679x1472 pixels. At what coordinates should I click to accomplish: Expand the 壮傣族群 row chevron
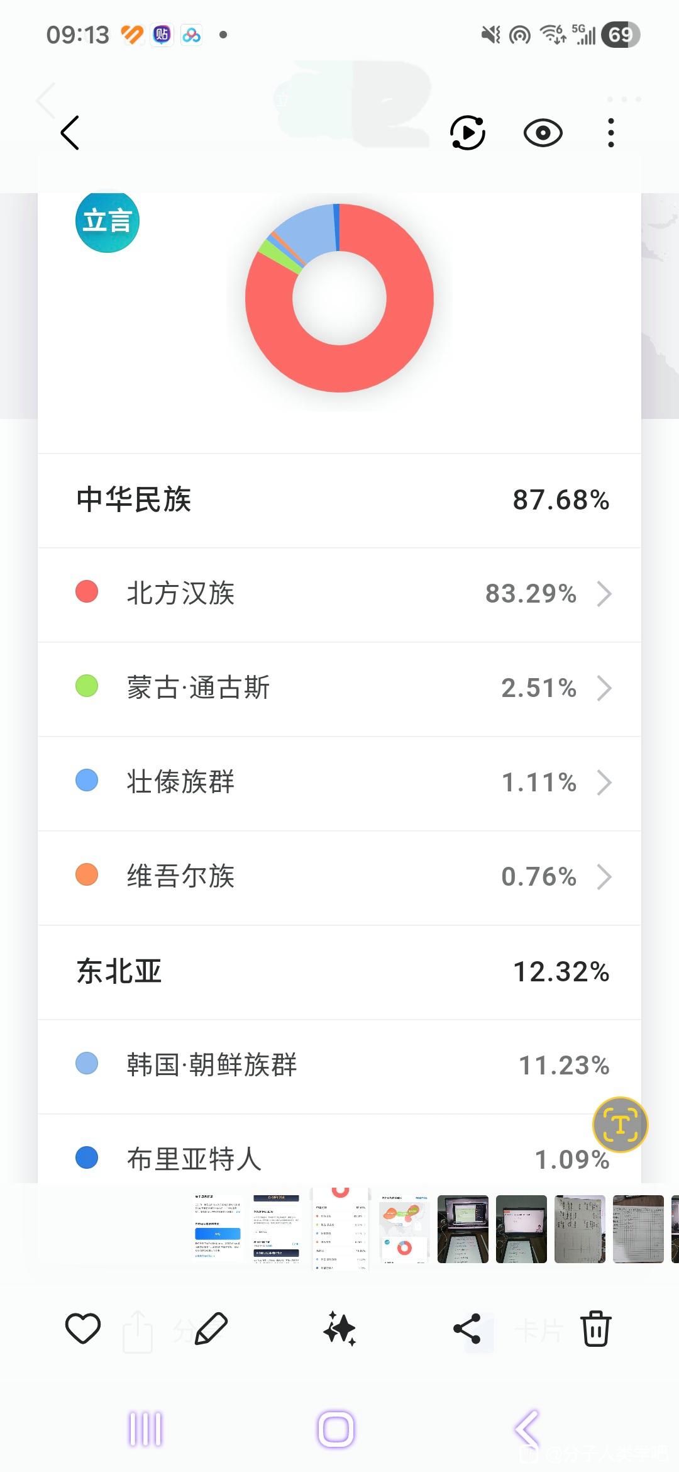coord(604,783)
